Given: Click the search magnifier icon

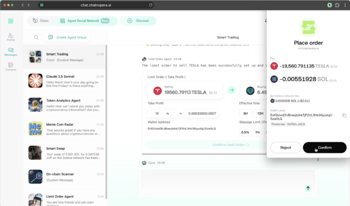Looking at the screenshot, I should [36, 37].
